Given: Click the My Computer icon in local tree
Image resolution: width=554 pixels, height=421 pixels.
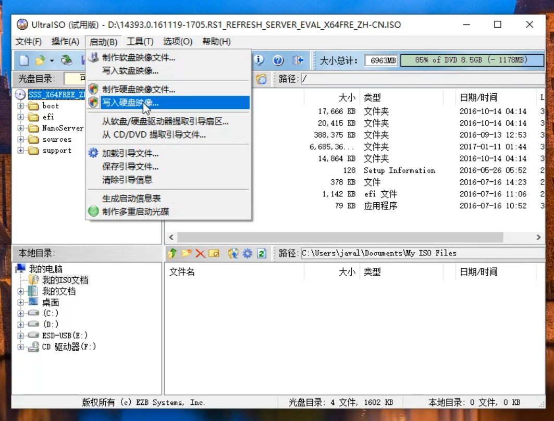Looking at the screenshot, I should pos(21,269).
